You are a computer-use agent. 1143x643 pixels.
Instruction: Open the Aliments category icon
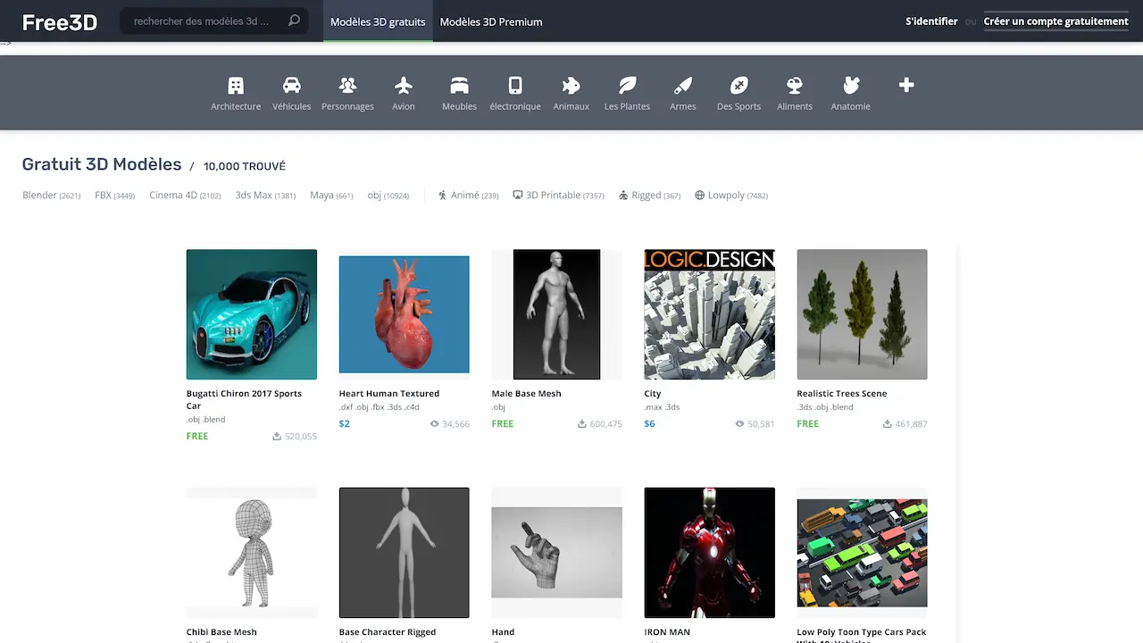coord(795,86)
